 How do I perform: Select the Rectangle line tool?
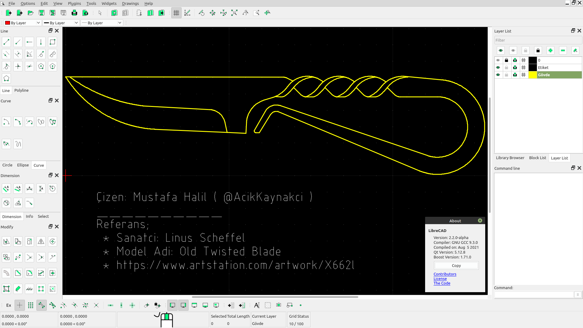pos(53,42)
